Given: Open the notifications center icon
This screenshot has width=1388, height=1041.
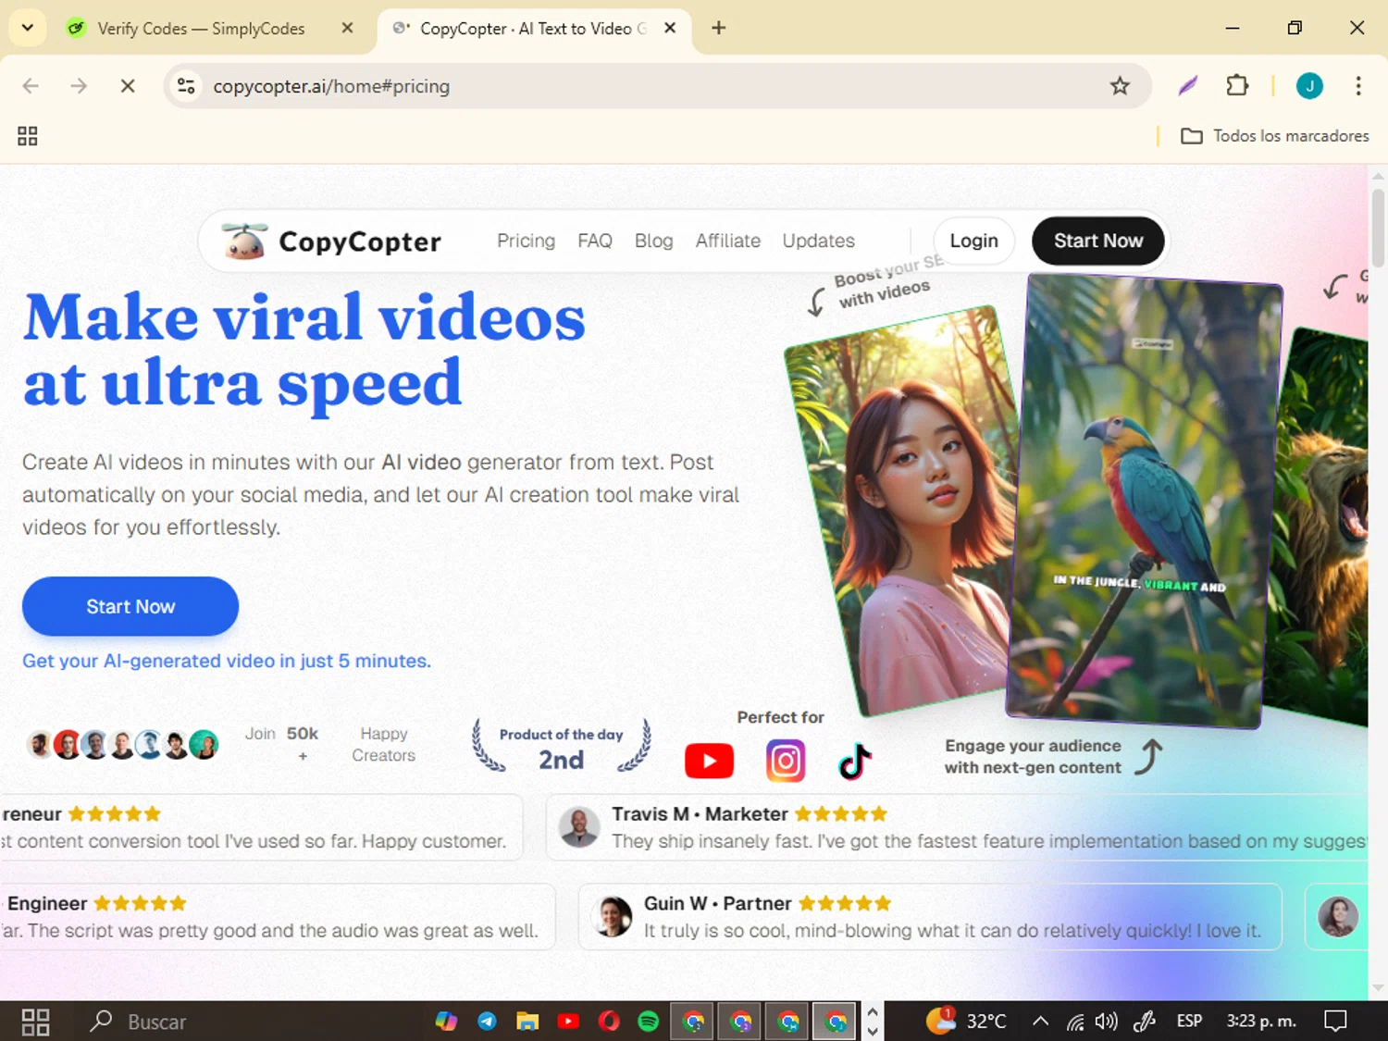Looking at the screenshot, I should (x=1335, y=1021).
